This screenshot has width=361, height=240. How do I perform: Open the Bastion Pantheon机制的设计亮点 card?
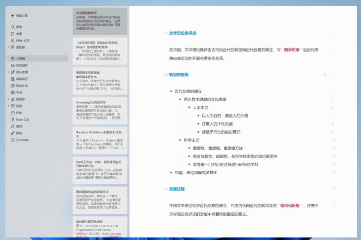[100, 141]
